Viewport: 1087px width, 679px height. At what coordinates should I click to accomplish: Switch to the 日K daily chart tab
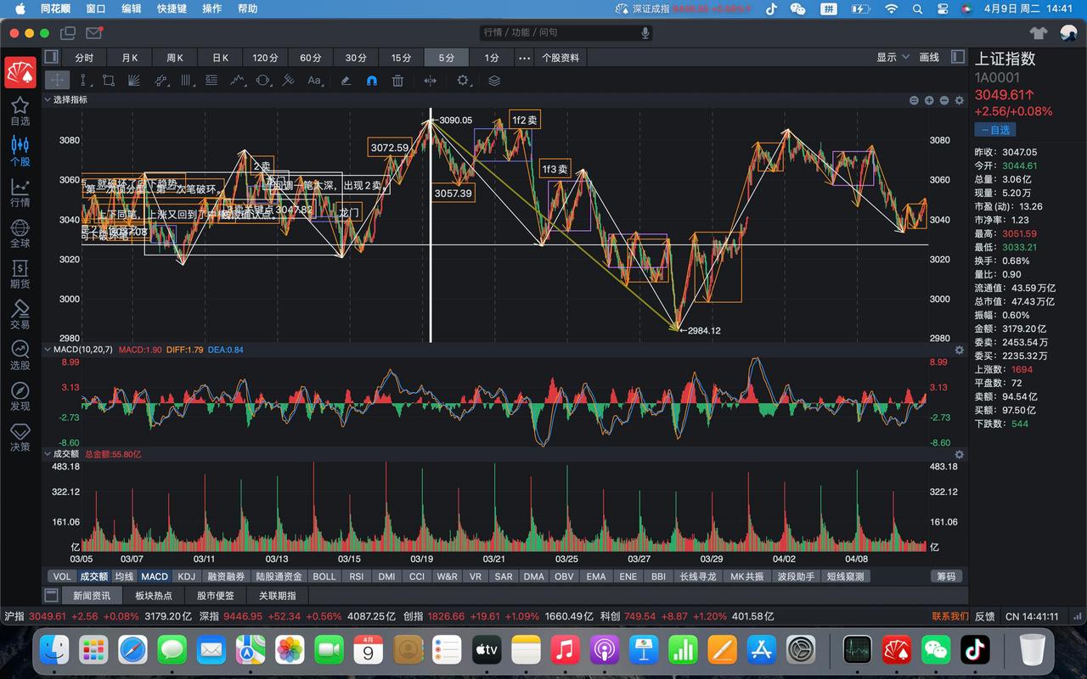(x=220, y=58)
